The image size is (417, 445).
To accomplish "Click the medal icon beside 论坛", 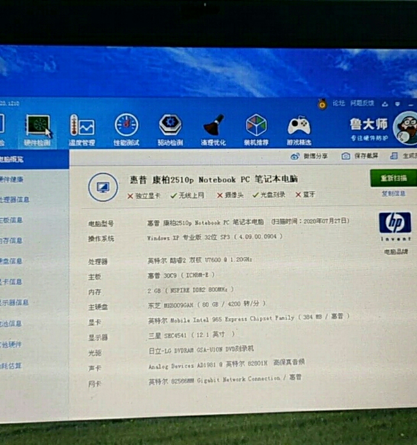I will pos(322,104).
